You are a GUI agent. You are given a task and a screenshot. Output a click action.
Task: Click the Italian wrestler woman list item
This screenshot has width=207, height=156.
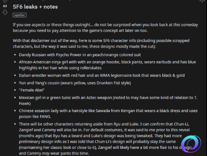coord(102,75)
